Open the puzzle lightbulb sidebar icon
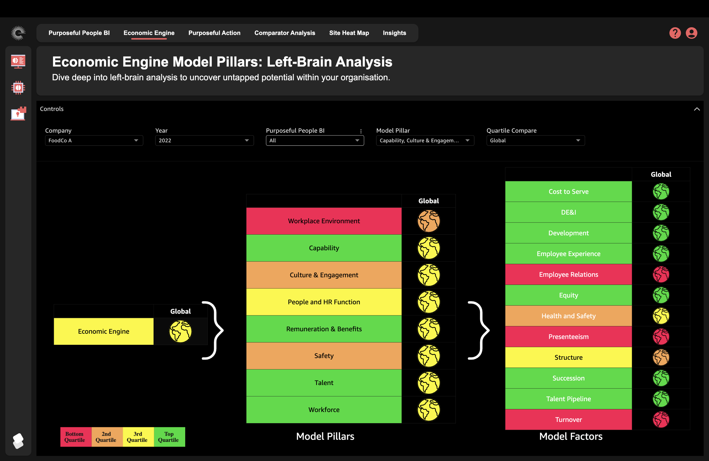The image size is (709, 461). [18, 113]
